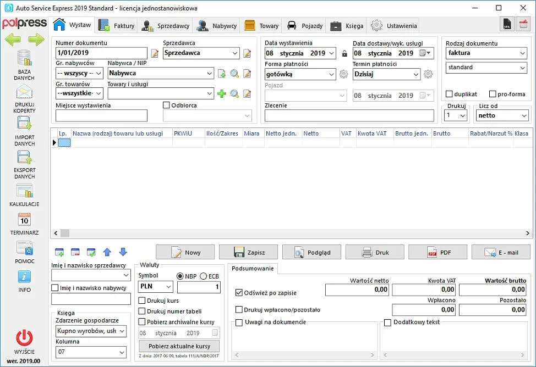Viewport: 536px width, 367px height.
Task: Open the Terminarz calendar icon
Action: (24, 219)
